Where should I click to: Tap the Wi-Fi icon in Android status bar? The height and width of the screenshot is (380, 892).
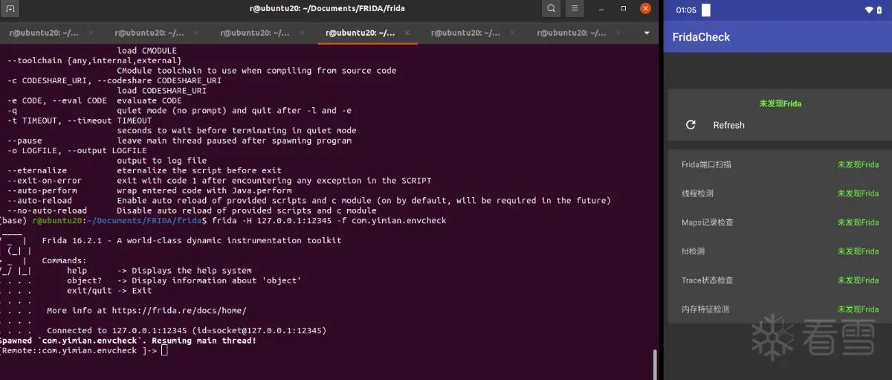click(x=868, y=10)
